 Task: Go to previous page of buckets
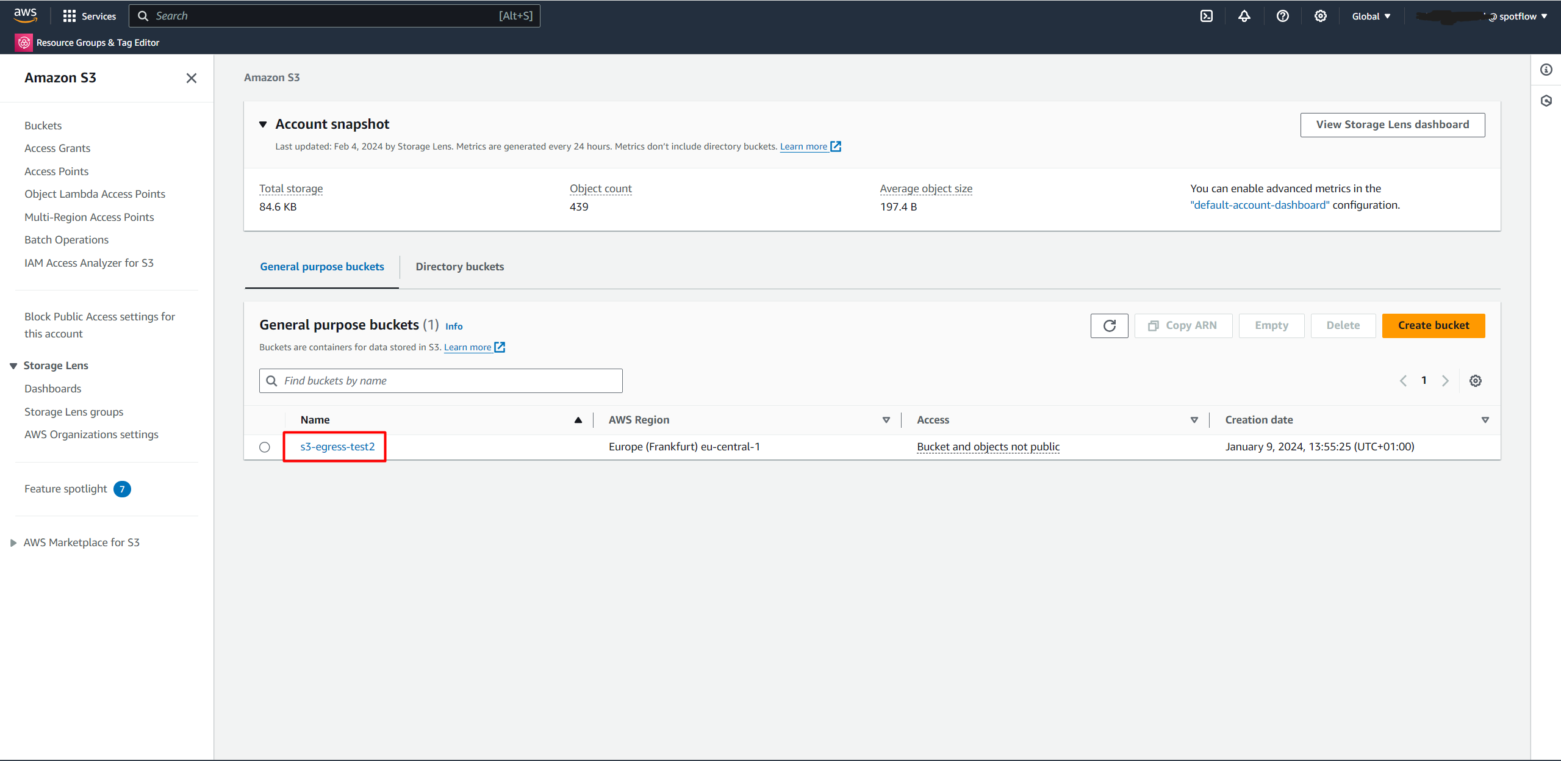point(1403,381)
